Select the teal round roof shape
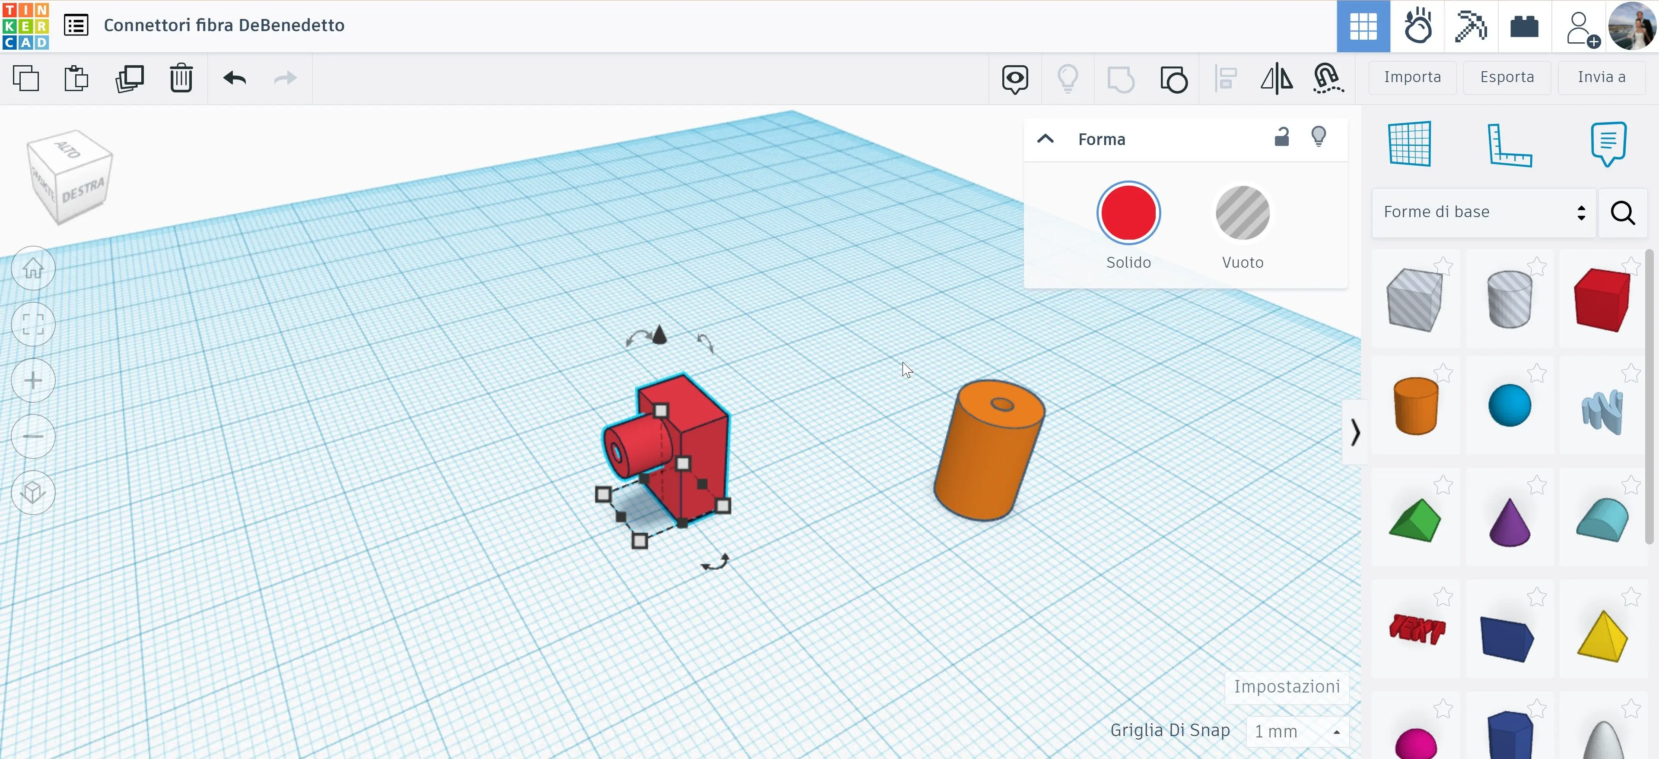This screenshot has height=759, width=1659. (x=1602, y=519)
